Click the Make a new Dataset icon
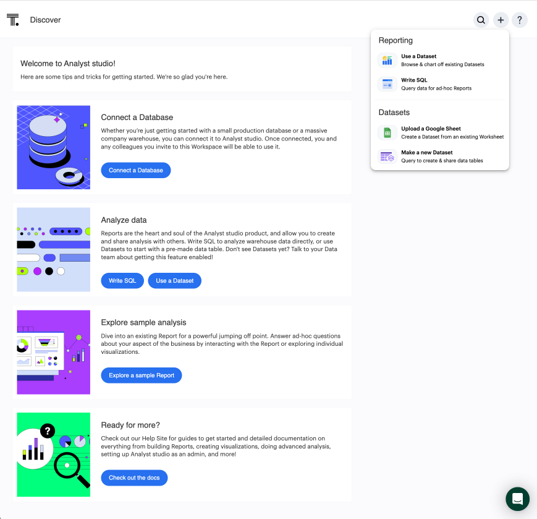537x519 pixels. coord(387,157)
